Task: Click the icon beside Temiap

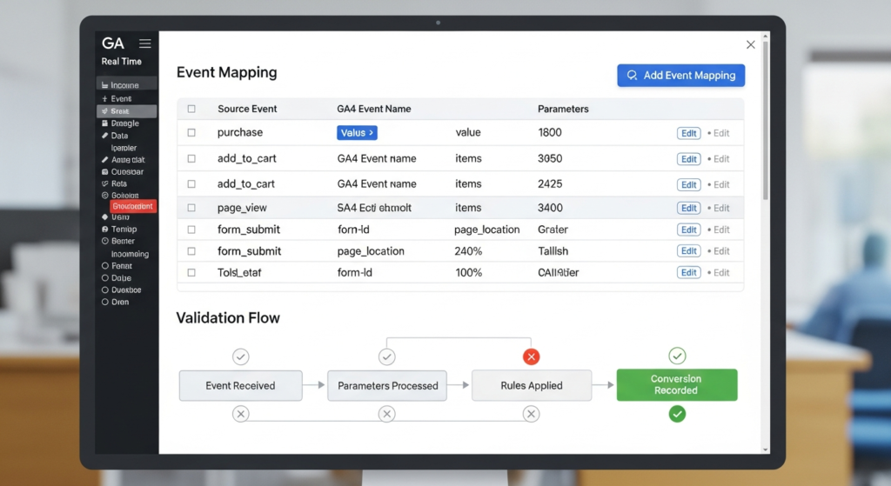Action: [x=104, y=230]
